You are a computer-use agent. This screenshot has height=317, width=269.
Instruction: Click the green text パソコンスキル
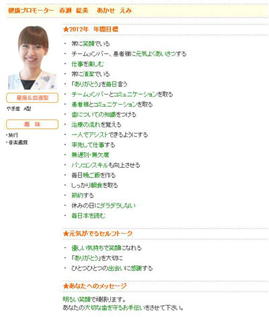click(90, 165)
